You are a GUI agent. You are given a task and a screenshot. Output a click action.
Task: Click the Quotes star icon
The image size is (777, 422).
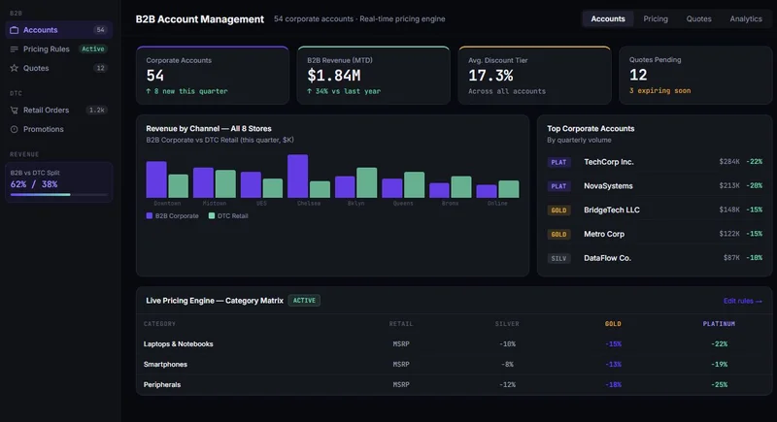[x=15, y=68]
